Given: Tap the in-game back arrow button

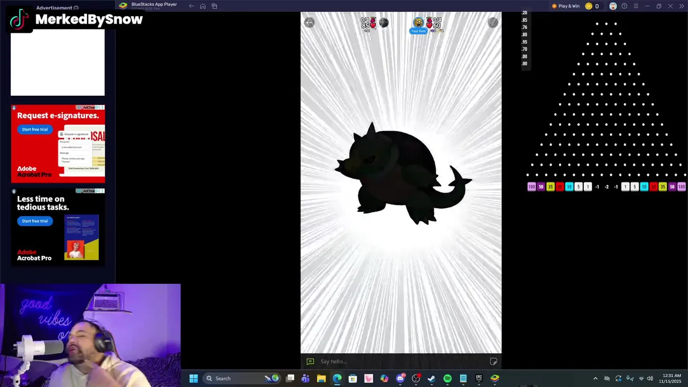Looking at the screenshot, I should 309,22.
